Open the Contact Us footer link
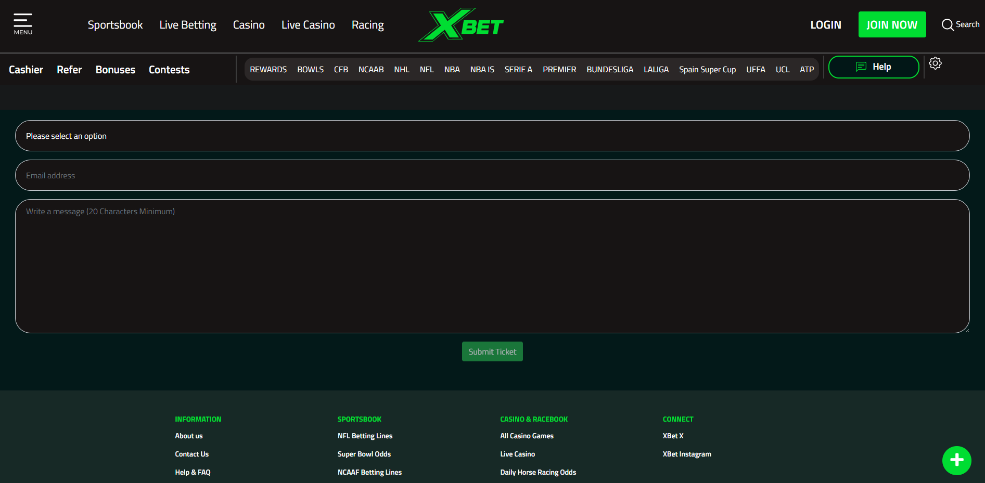This screenshot has width=985, height=483. pyautogui.click(x=191, y=454)
